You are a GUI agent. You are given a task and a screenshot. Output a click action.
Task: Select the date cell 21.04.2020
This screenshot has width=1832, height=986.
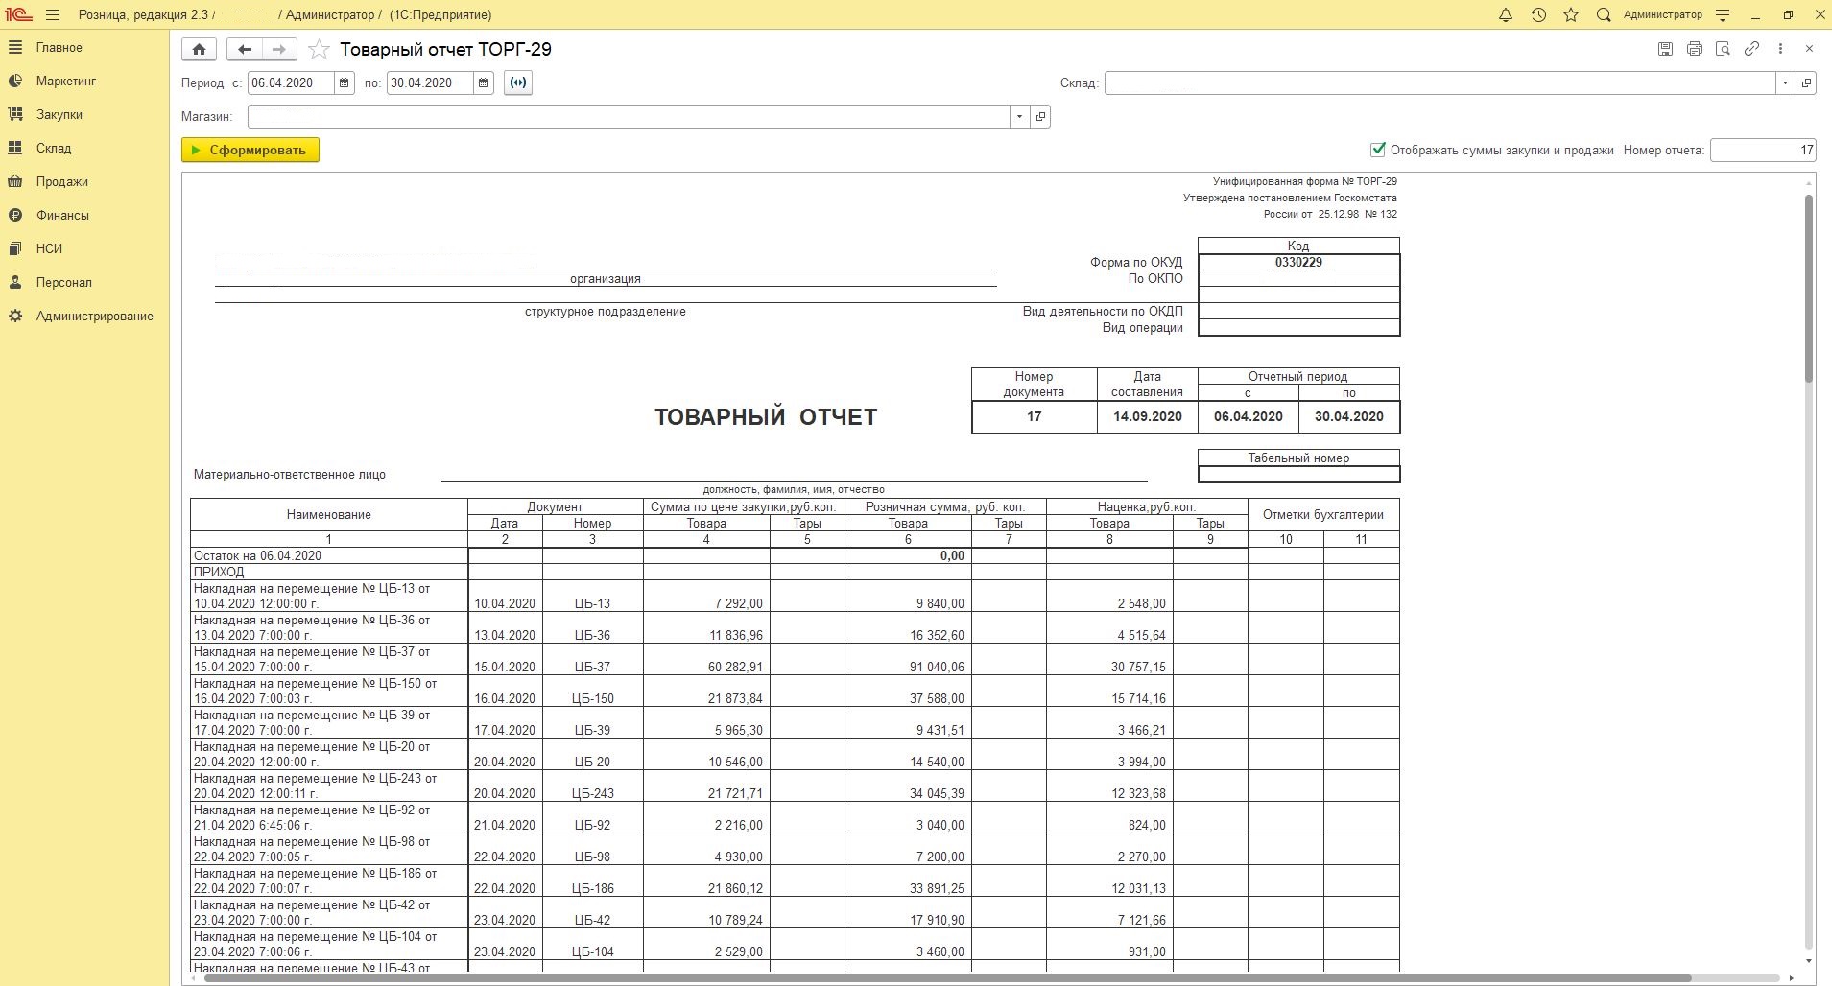[x=505, y=816]
